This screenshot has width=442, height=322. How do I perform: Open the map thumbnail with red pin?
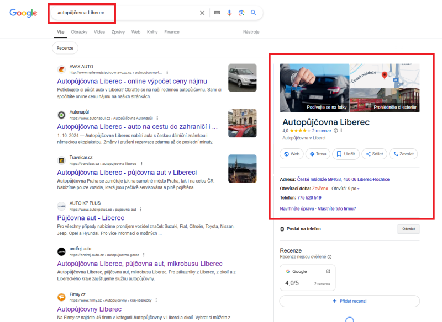pyautogui.click(x=385, y=76)
